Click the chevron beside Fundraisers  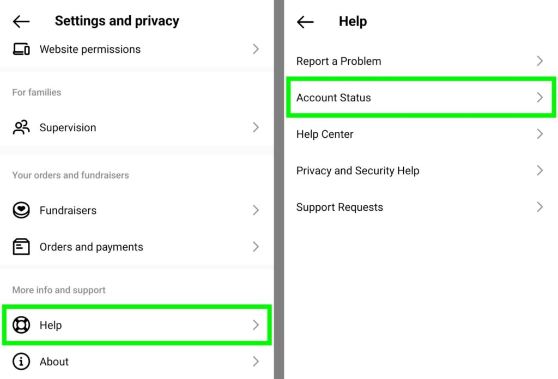pos(256,210)
